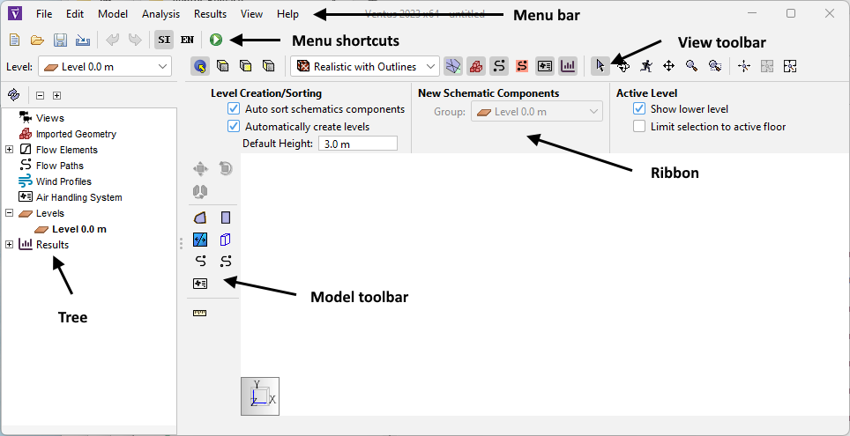This screenshot has height=436, width=850.
Task: Click the pan view four-arrow icon
Action: tap(668, 66)
